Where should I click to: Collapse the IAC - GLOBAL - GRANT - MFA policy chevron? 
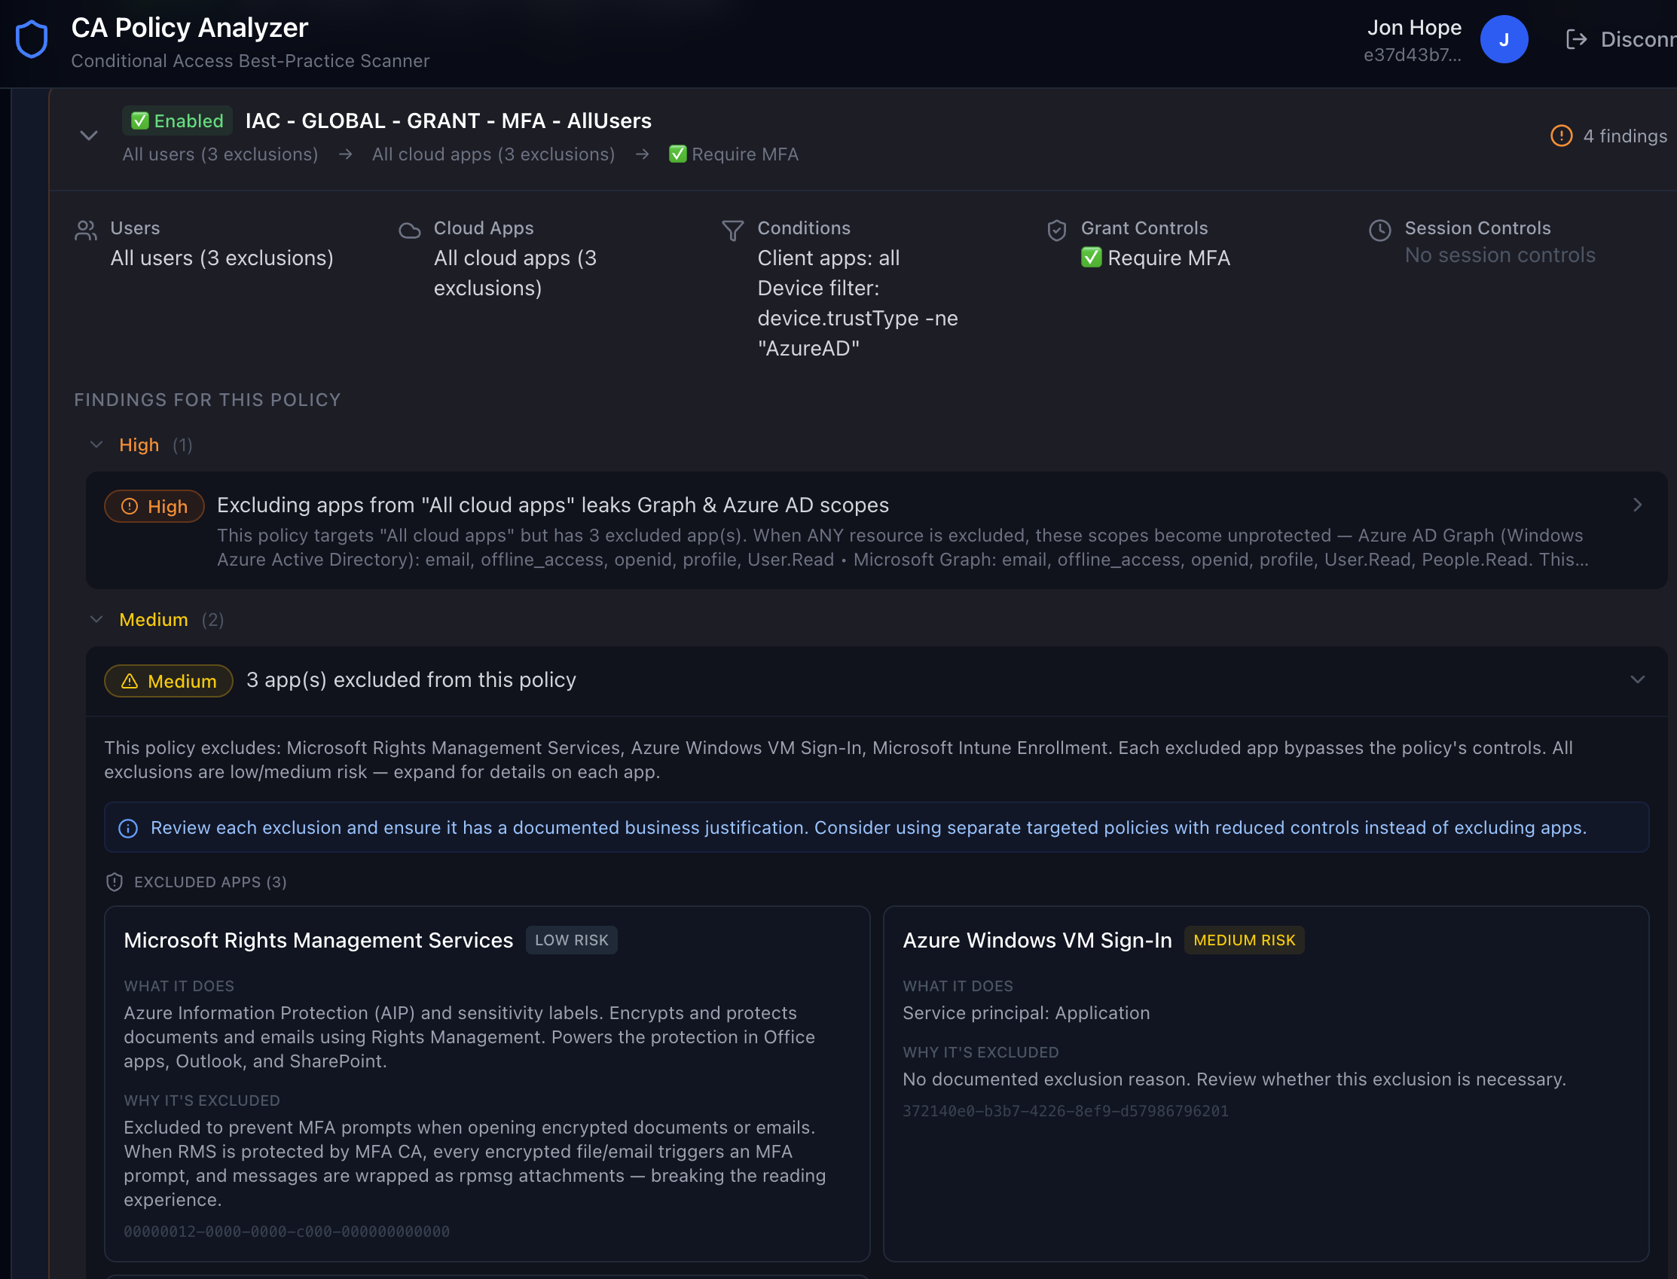coord(89,136)
